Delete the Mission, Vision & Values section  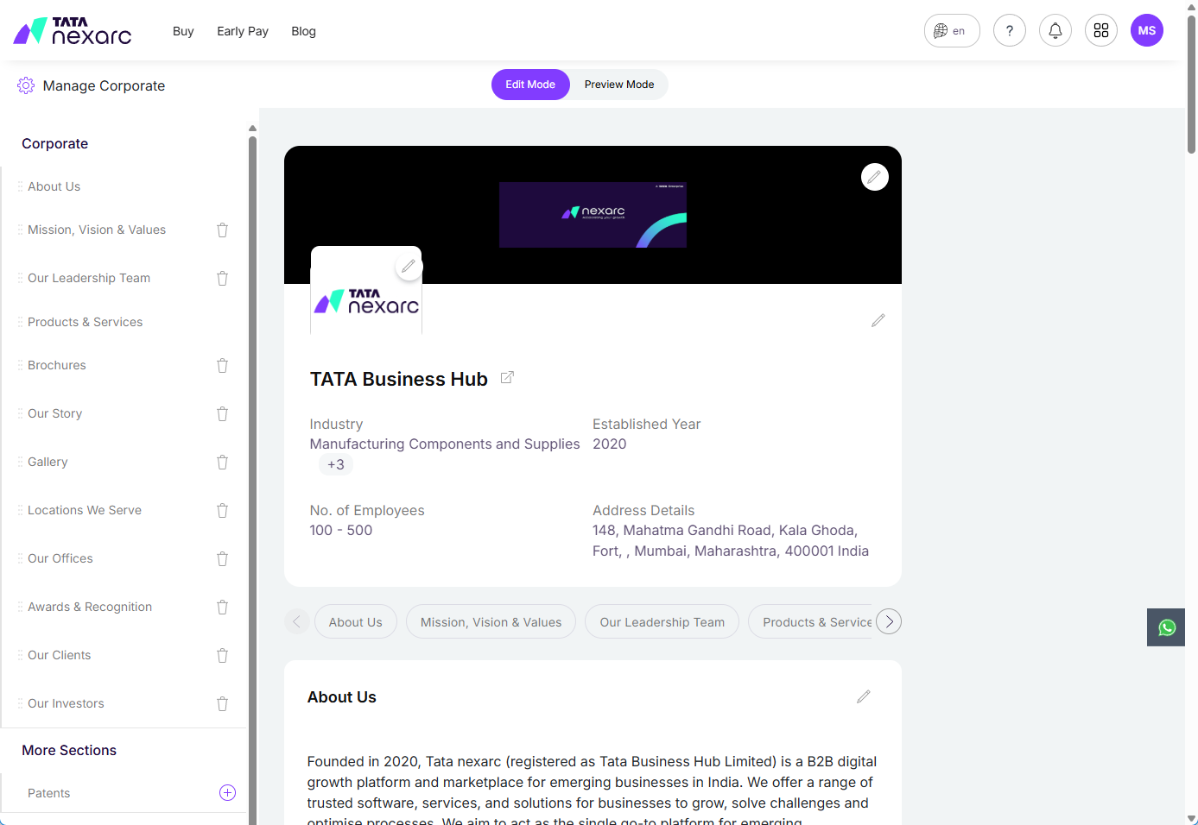222,230
